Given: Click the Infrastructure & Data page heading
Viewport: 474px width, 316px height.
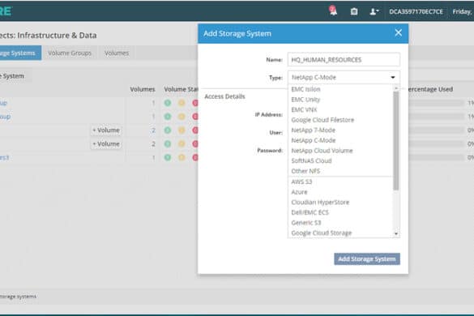Looking at the screenshot, I should tap(49, 36).
